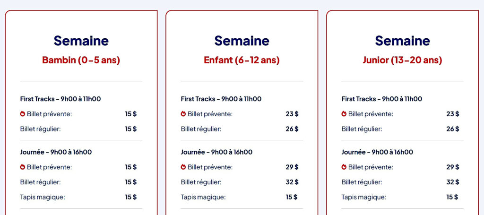Select the "Enfant (6-12 ans)" heading
Viewport: 484px width, 215px height.
[x=242, y=60]
